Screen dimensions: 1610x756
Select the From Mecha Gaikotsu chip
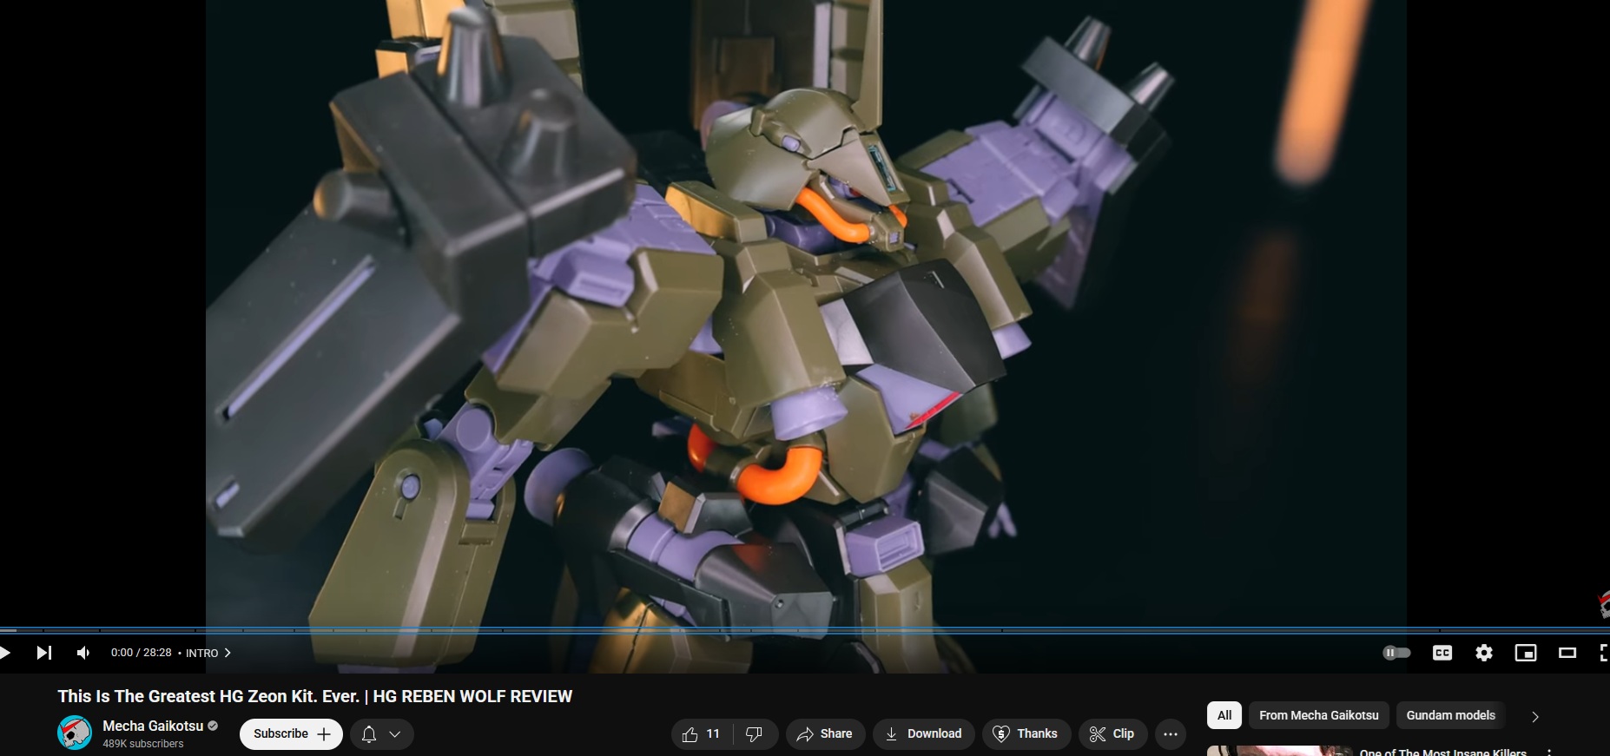1319,715
